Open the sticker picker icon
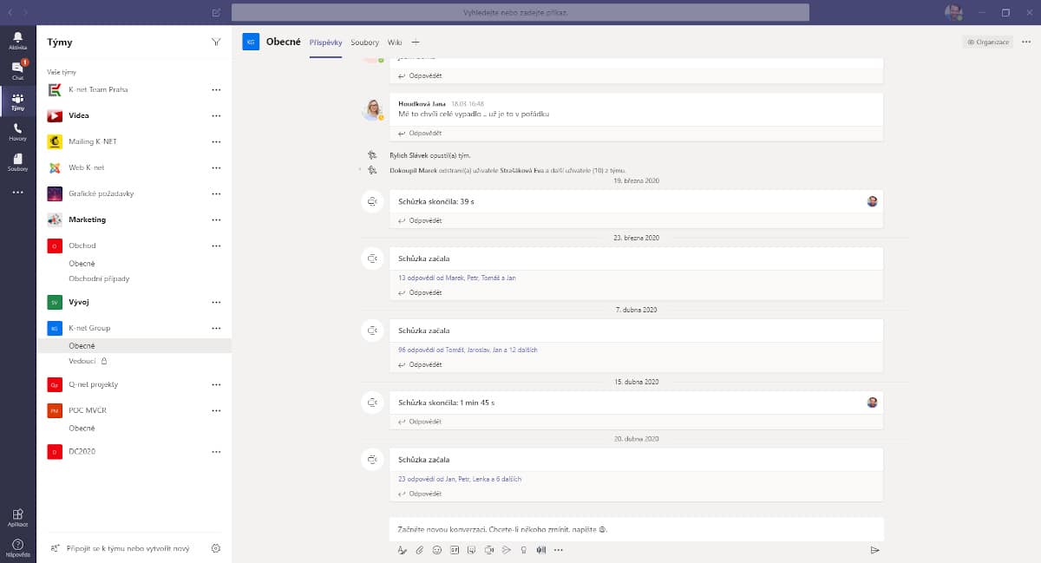 tap(471, 549)
